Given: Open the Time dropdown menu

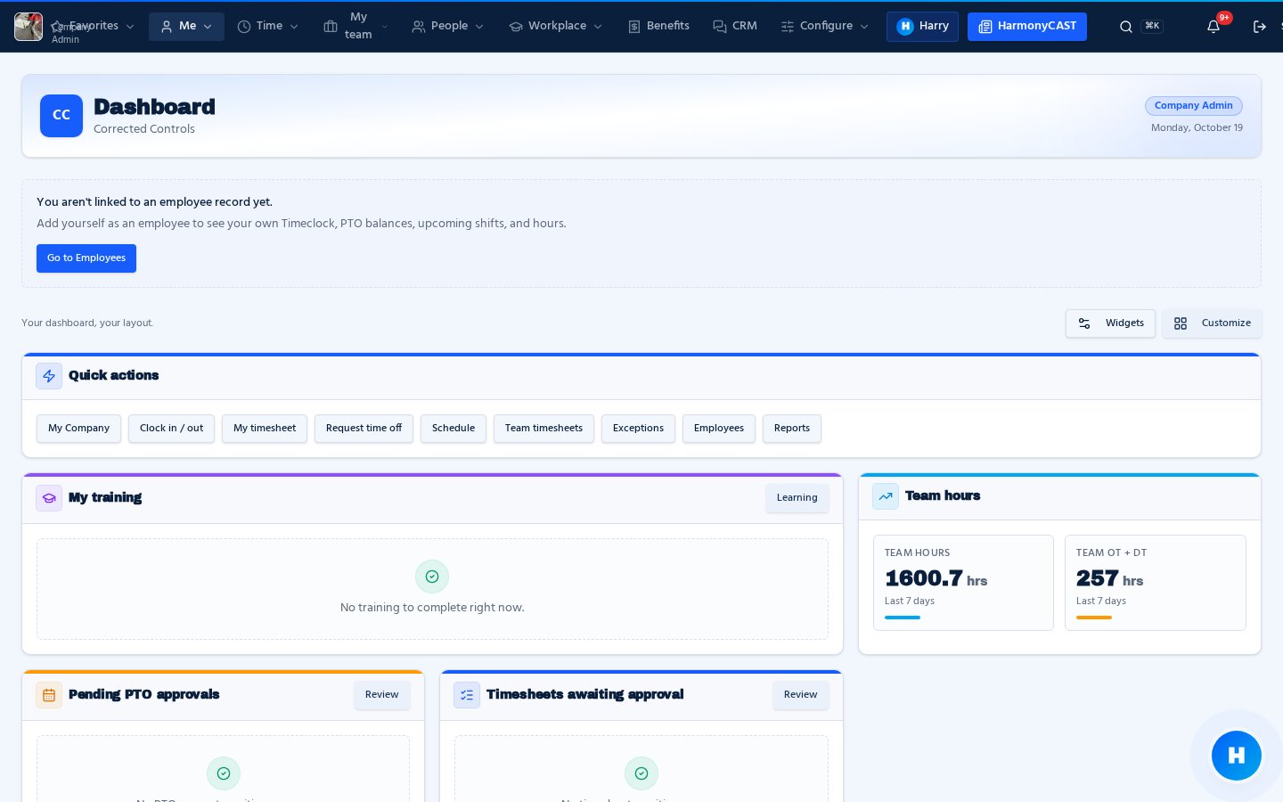Looking at the screenshot, I should point(267,26).
